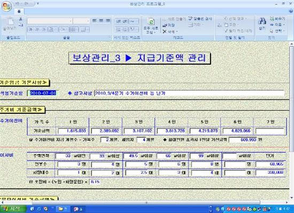Viewport: 294px width, 213px height.
Task: Click the Save record button (저장)
Action: 168,25
